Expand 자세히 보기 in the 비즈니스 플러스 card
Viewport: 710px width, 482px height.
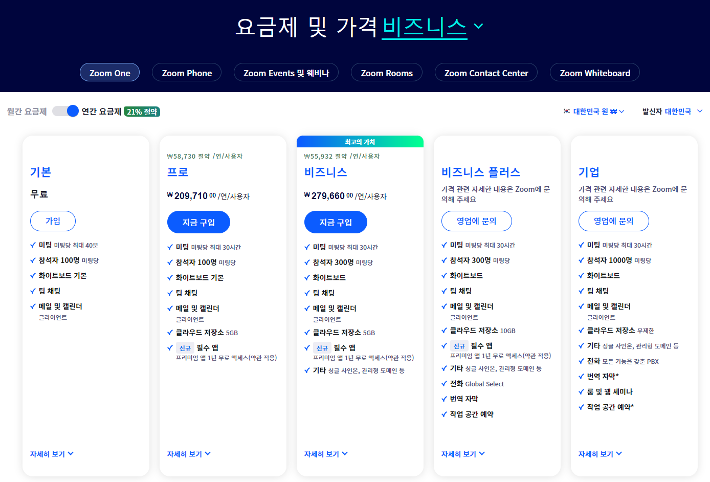tap(463, 454)
